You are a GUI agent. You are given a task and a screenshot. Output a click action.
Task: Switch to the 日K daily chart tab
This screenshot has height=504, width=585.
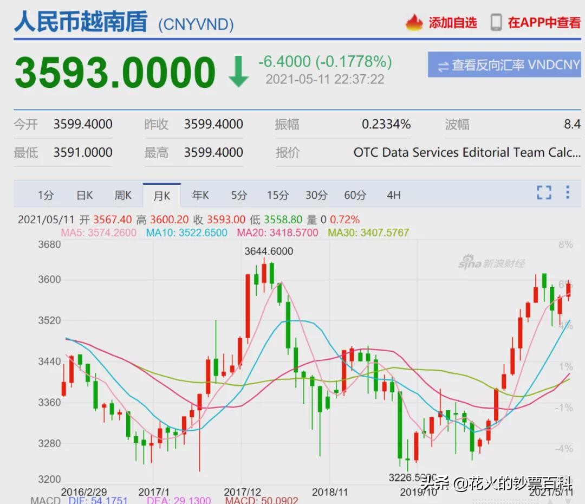tap(84, 195)
